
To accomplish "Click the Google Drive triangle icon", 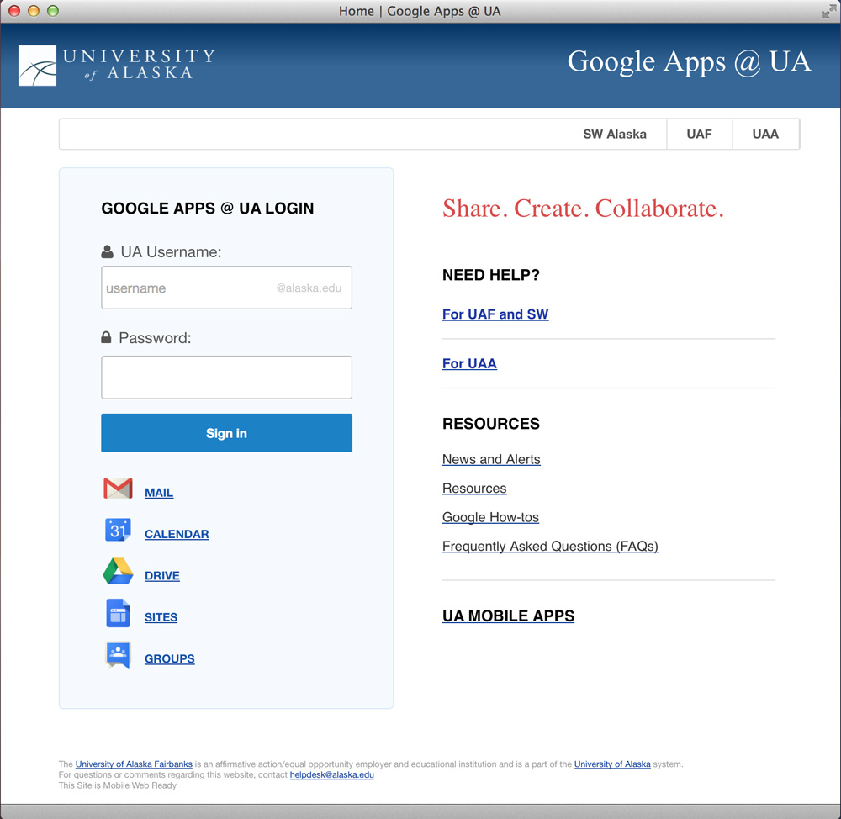I will [x=118, y=571].
